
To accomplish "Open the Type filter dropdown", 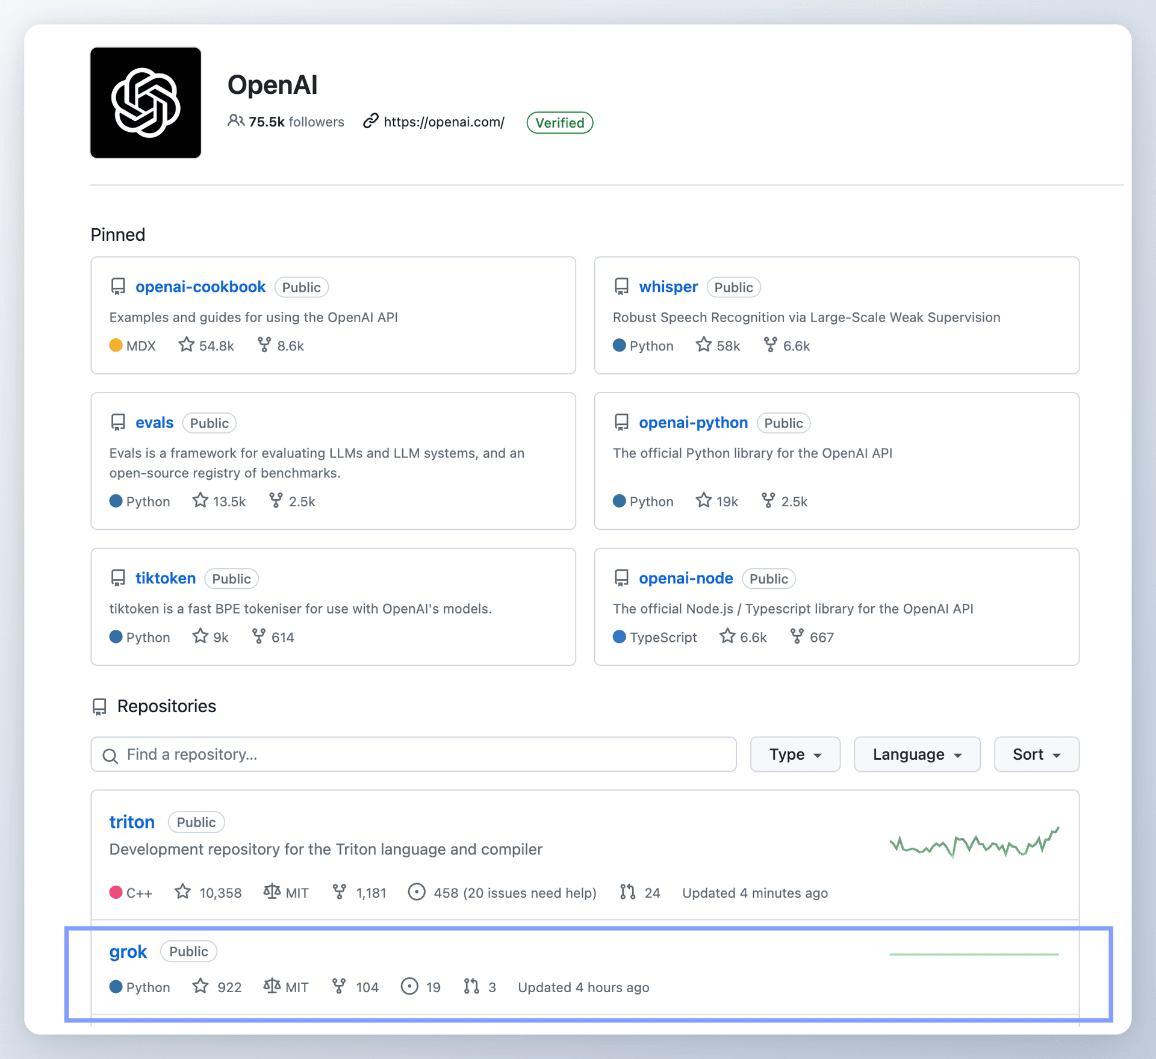I will [795, 754].
